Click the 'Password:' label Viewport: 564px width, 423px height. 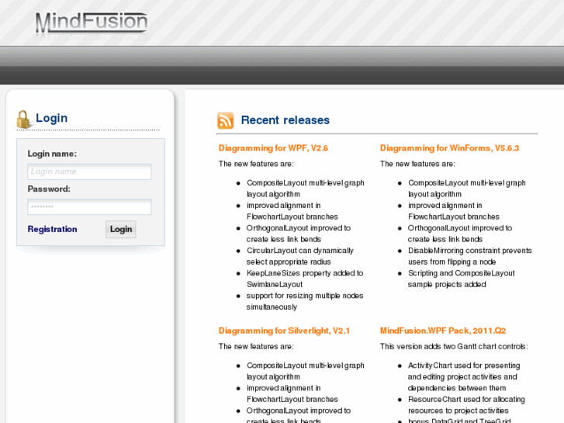pyautogui.click(x=49, y=189)
